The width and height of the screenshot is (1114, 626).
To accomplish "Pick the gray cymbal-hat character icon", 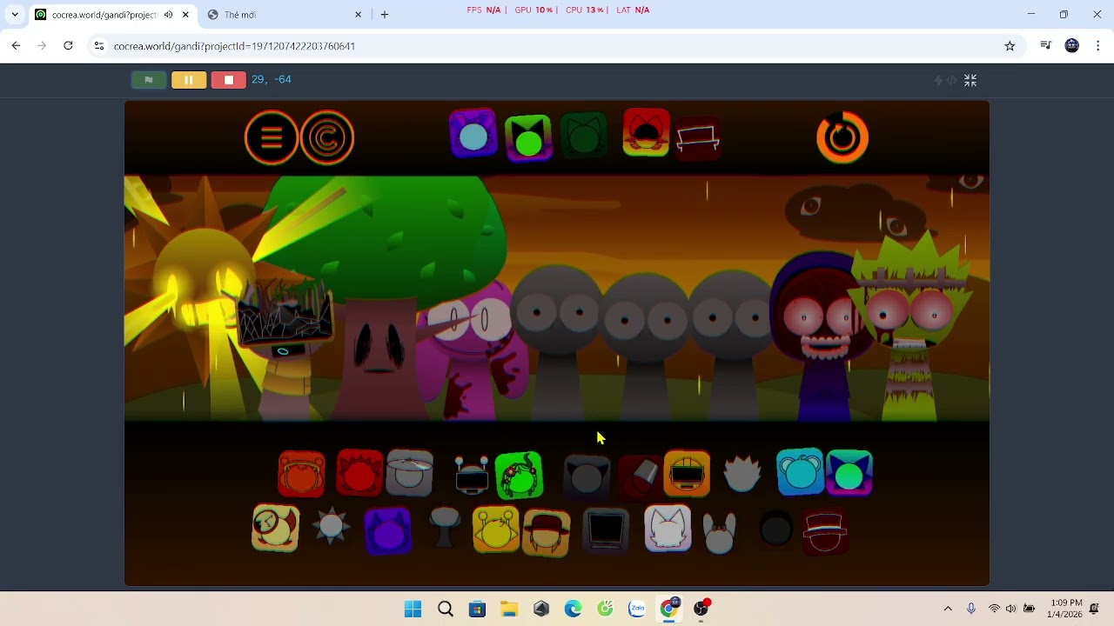I will [x=410, y=473].
